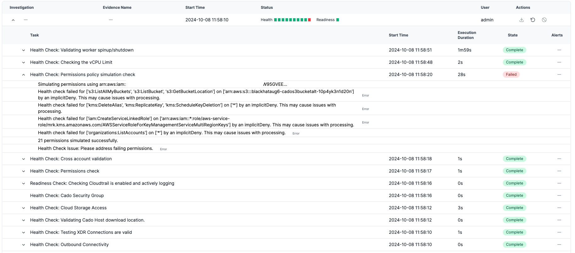Expand Cross account validation task
The width and height of the screenshot is (575, 253).
pos(24,159)
